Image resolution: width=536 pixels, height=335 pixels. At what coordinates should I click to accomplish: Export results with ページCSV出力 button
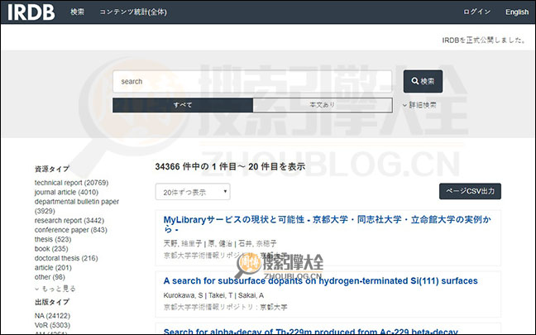click(470, 191)
